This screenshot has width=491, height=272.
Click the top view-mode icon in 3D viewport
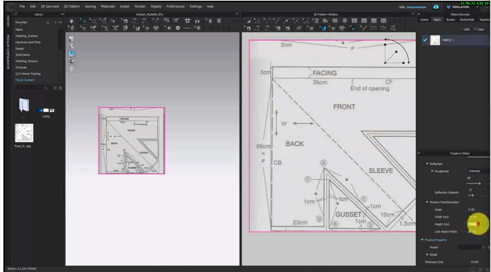click(x=72, y=39)
